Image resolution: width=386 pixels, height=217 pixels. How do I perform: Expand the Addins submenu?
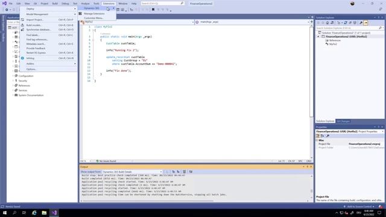click(49, 64)
